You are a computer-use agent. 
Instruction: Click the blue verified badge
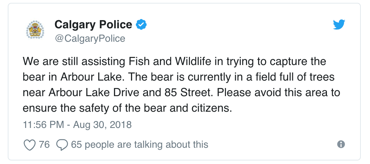point(141,25)
